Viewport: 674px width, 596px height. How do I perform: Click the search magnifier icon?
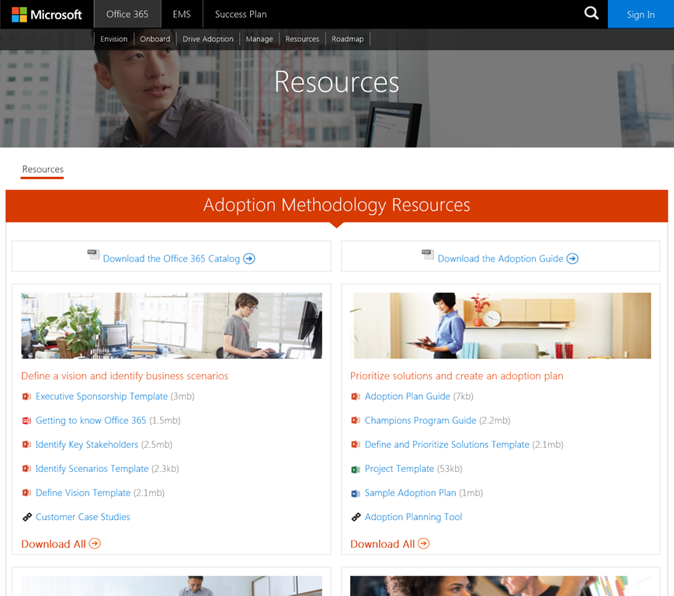(x=591, y=13)
